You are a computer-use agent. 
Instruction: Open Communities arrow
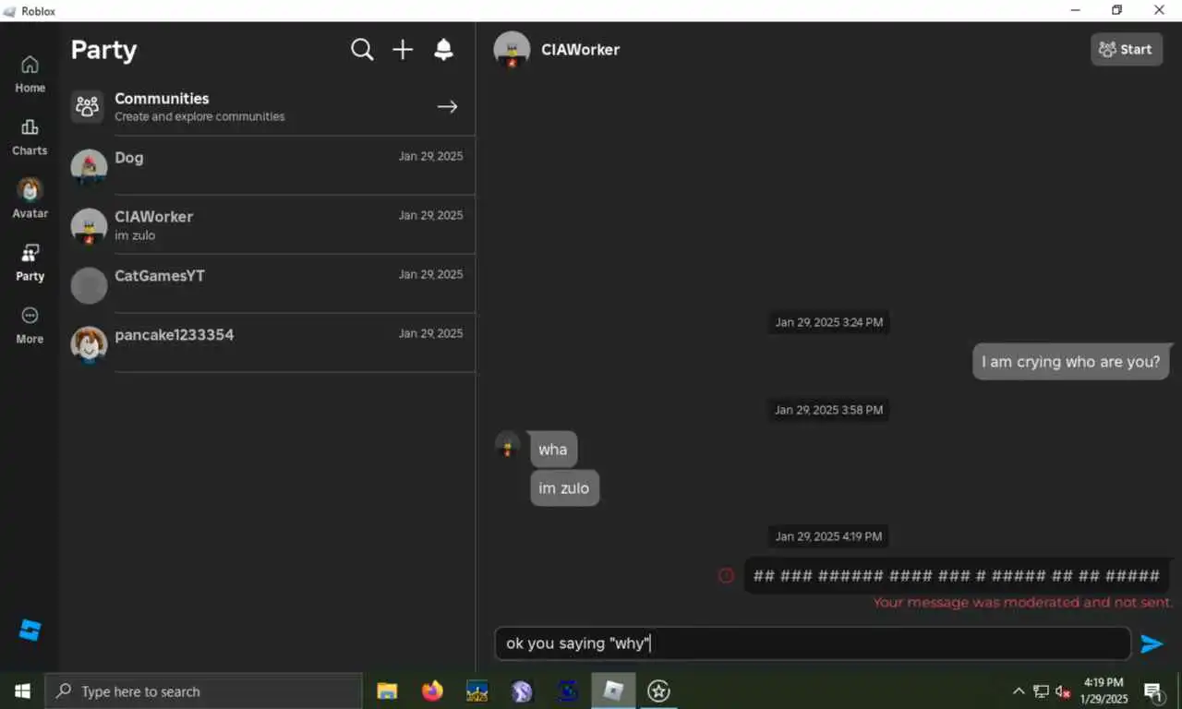447,107
